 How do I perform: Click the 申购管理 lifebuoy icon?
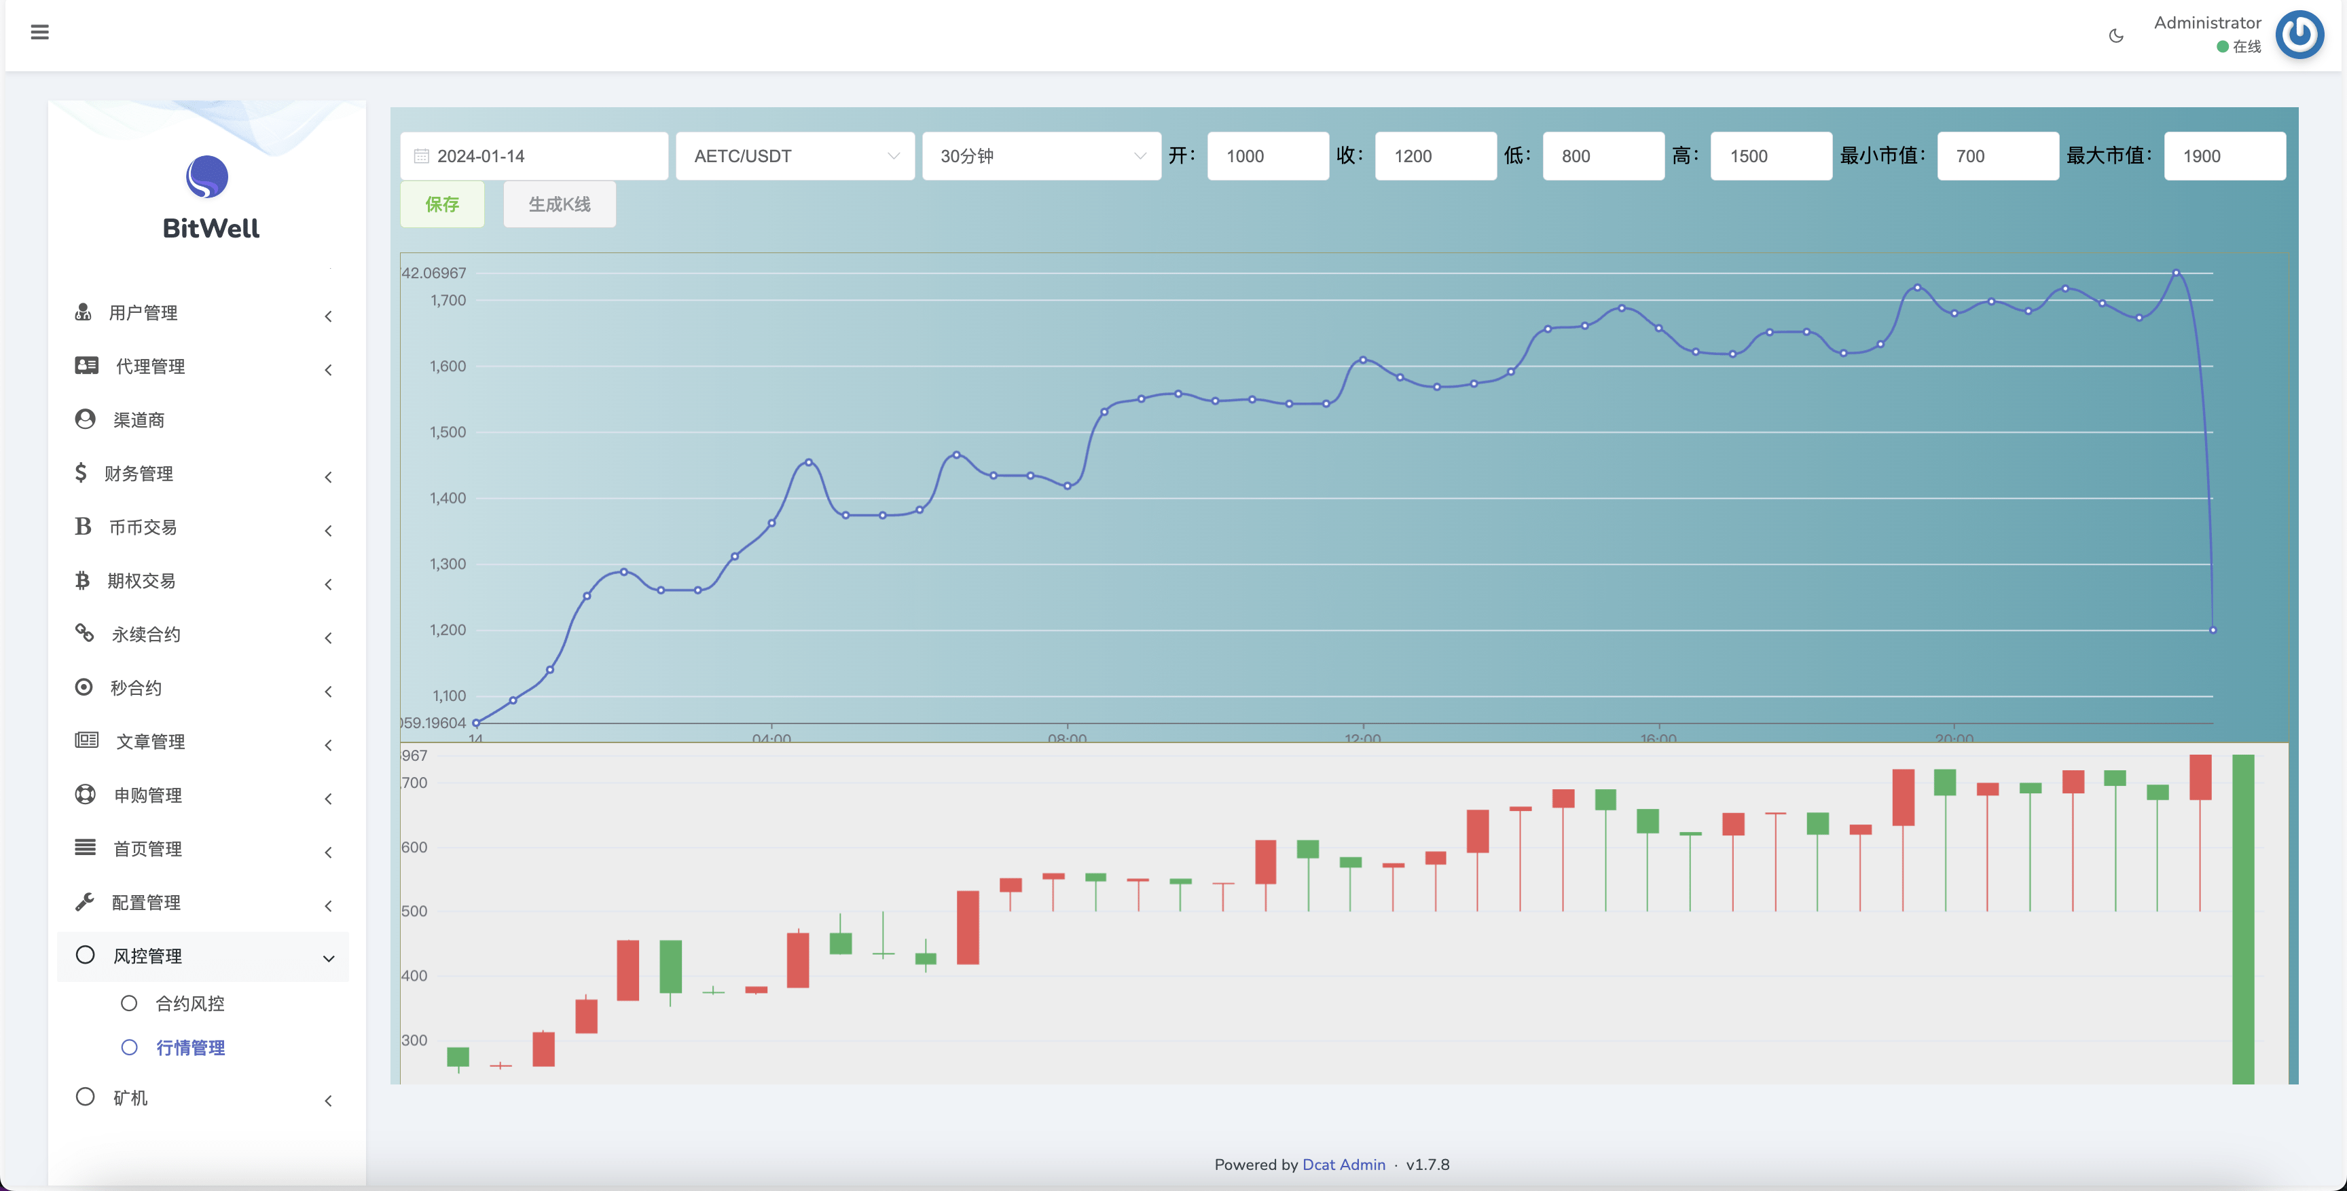tap(85, 794)
